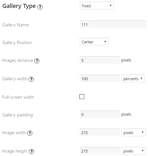148x156 pixels.
Task: Open the Gallery width units dropdown showing percents
Action: (133, 79)
